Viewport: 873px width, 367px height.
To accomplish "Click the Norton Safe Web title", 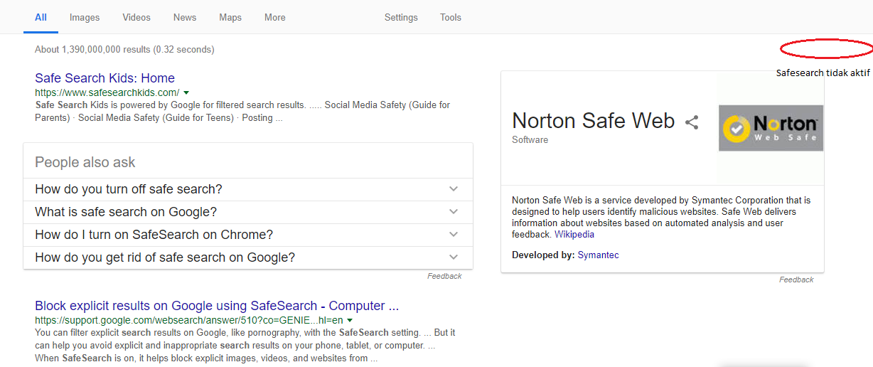I will [593, 121].
